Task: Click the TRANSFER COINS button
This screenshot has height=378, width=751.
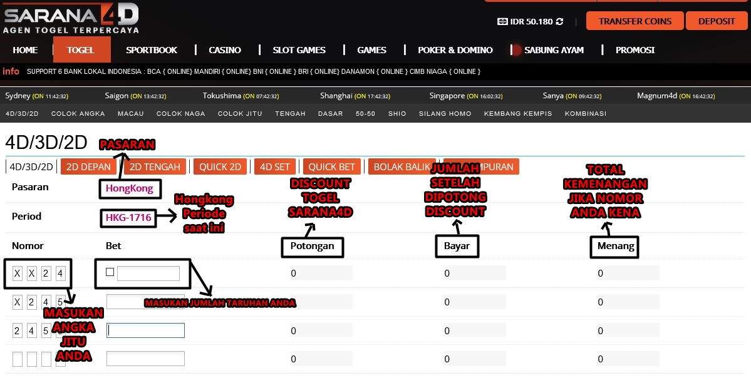Action: tap(634, 21)
